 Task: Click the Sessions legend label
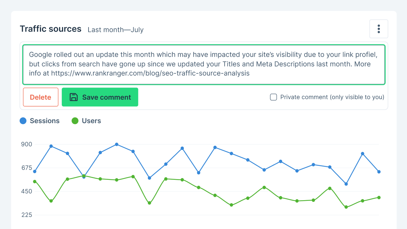coord(44,121)
